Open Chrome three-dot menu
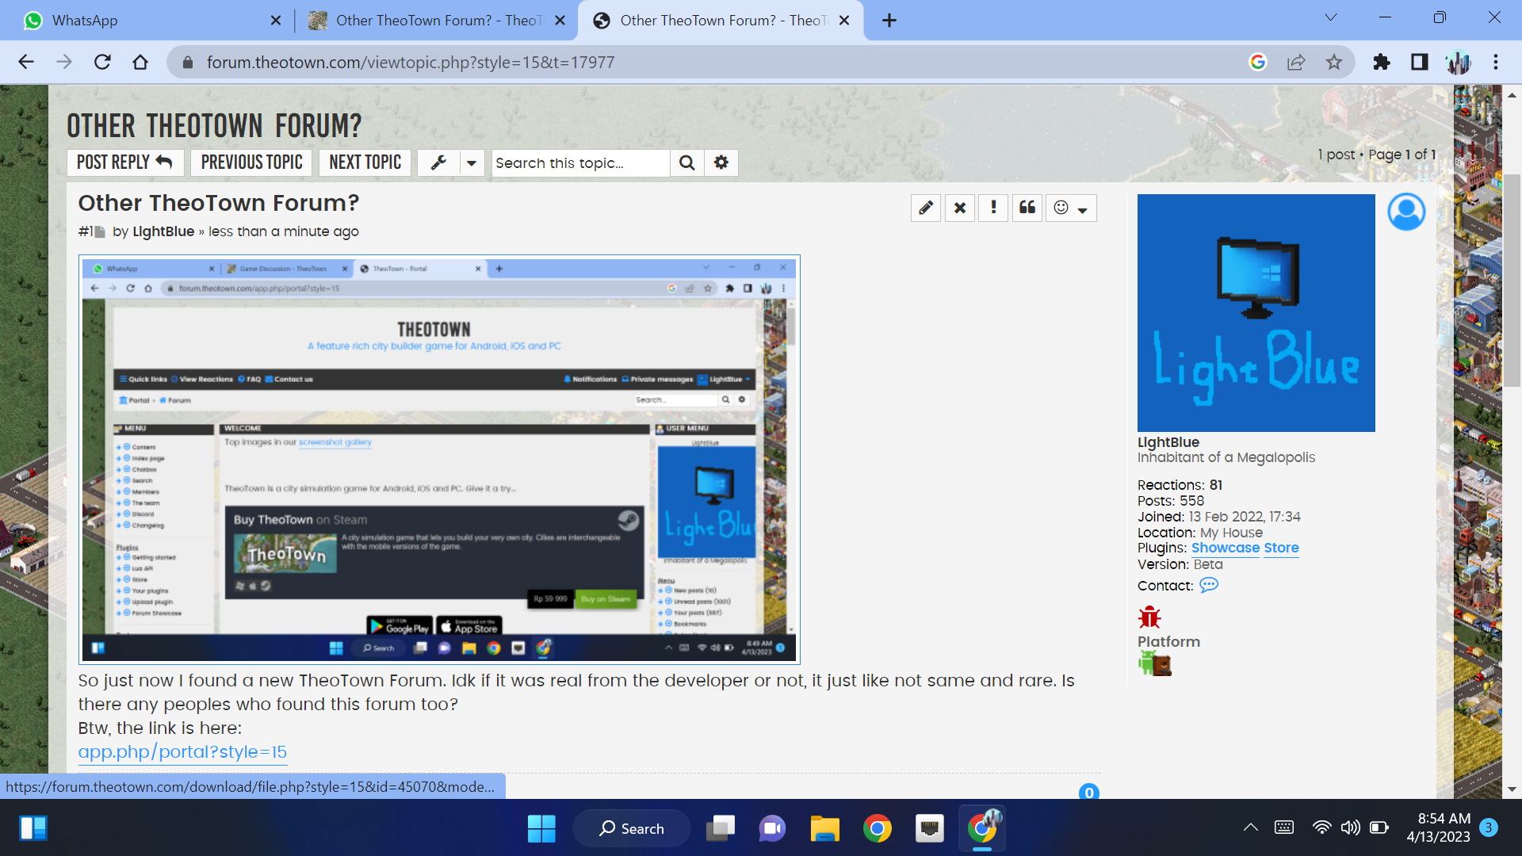This screenshot has height=856, width=1522. [1496, 62]
